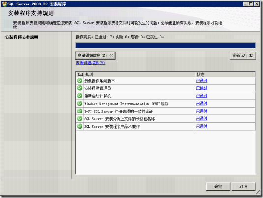Viewport: 263px width, 198px height.
Task: Click green check icon beside WMI 服务 rule
Action: point(80,104)
